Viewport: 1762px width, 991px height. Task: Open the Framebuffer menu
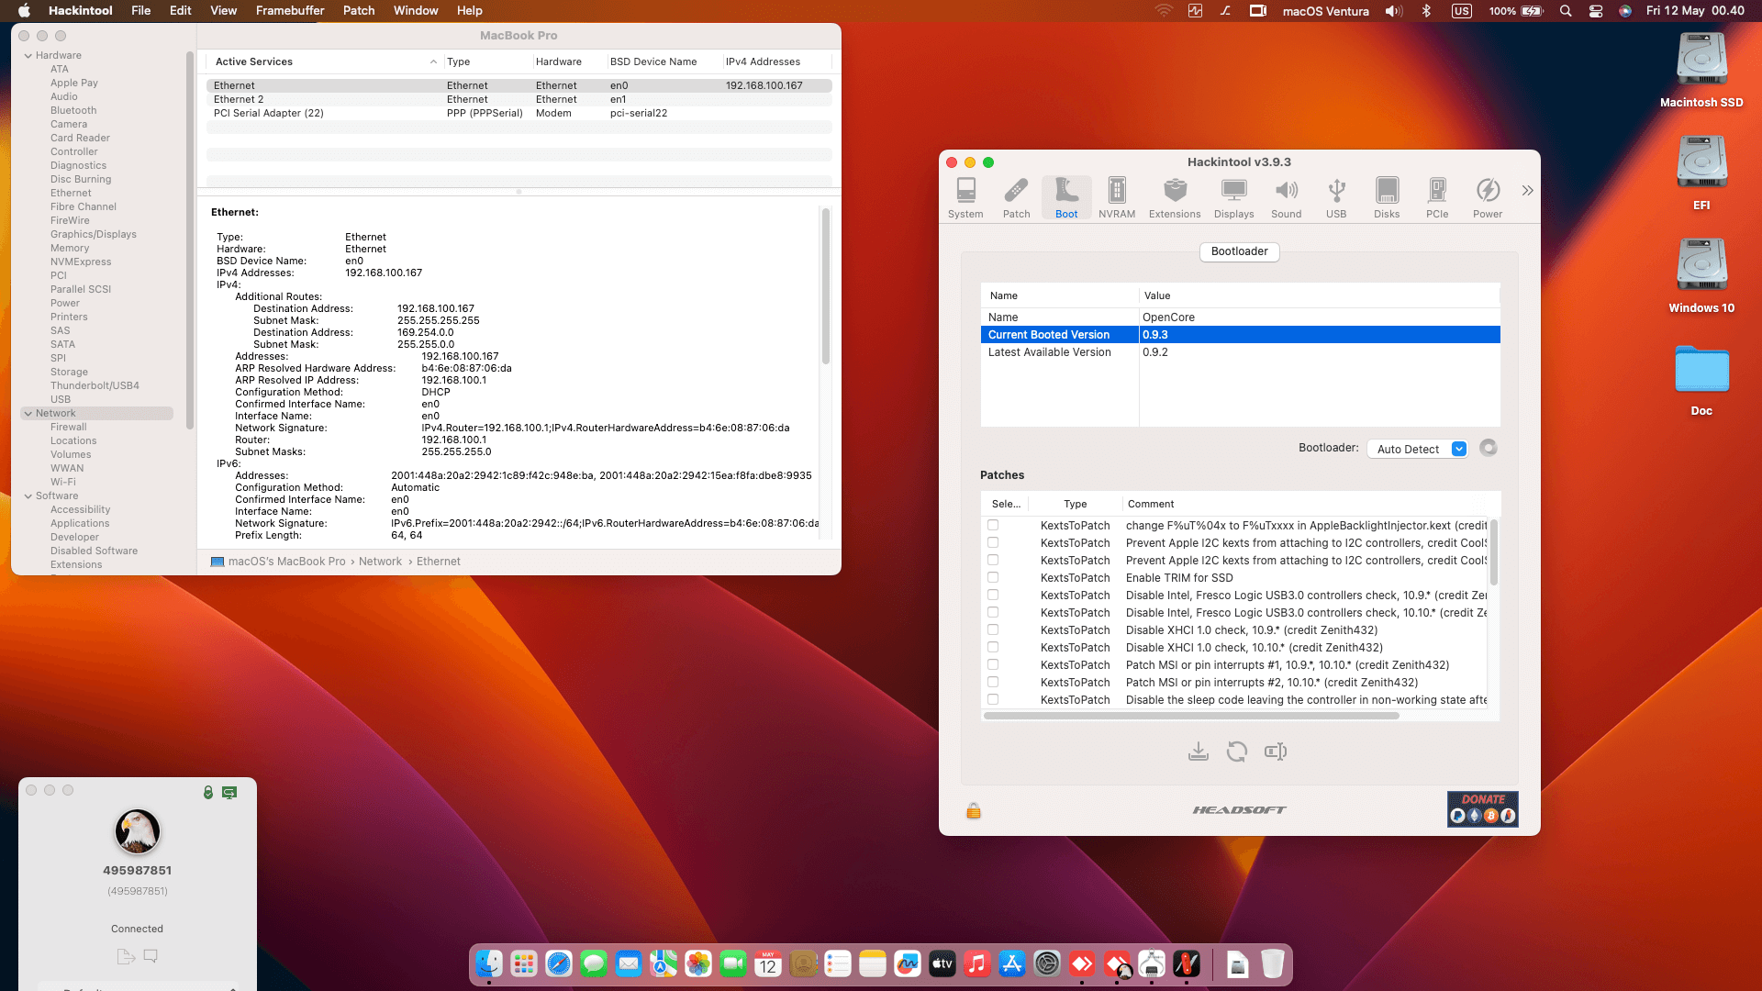coord(289,10)
